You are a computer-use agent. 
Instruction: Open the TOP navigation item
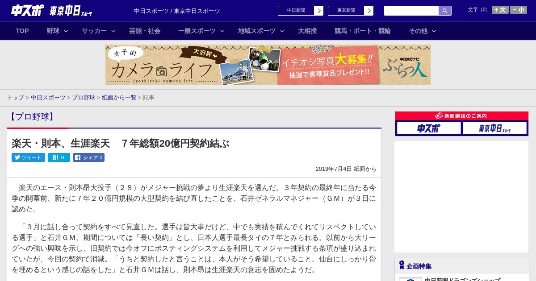[x=22, y=31]
